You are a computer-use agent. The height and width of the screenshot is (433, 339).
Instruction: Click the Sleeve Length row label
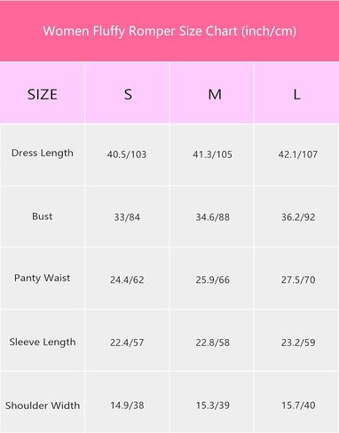click(43, 342)
